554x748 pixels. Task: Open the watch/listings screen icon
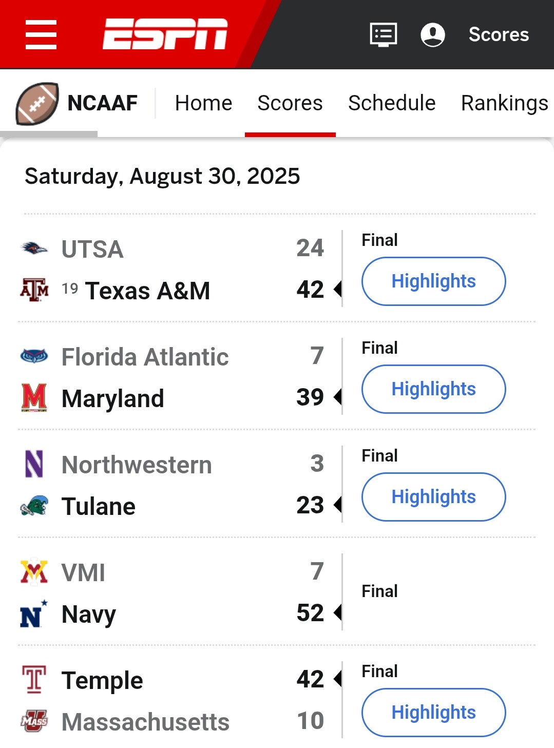point(383,35)
